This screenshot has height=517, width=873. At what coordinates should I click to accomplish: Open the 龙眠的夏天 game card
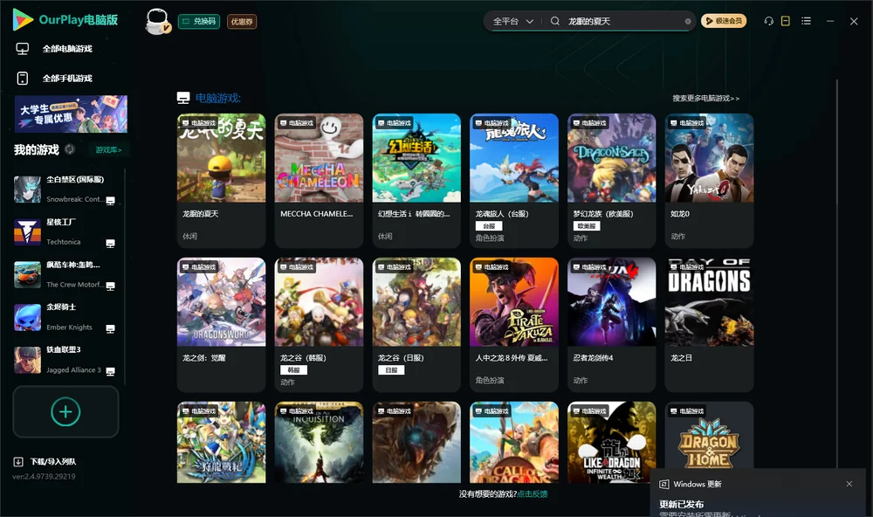pos(221,181)
